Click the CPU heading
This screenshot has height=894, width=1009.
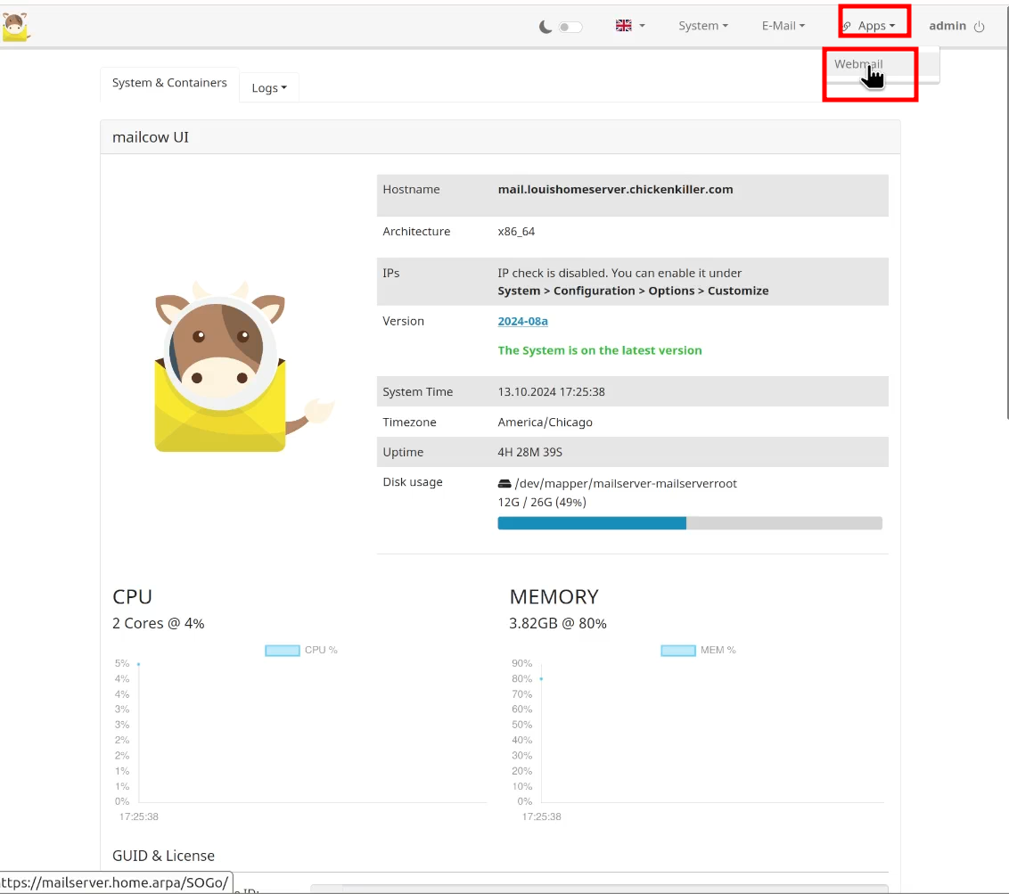pos(132,596)
